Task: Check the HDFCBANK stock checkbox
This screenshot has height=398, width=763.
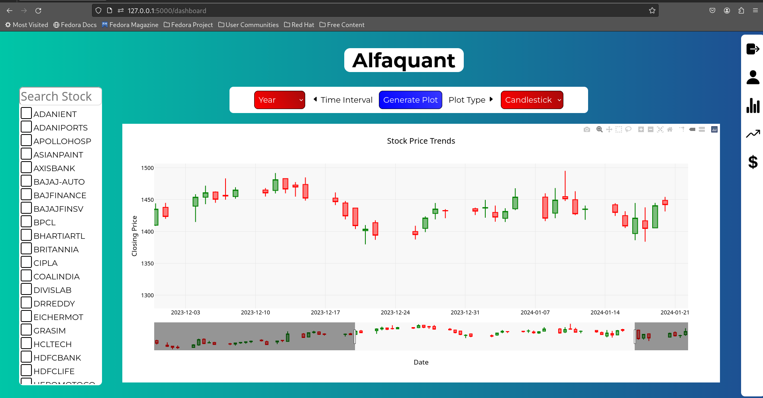Action: pyautogui.click(x=26, y=357)
